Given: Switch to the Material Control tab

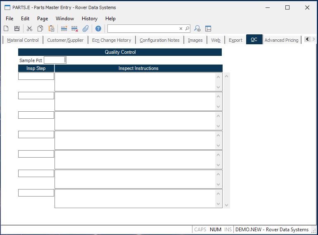Looking at the screenshot, I should point(23,40).
